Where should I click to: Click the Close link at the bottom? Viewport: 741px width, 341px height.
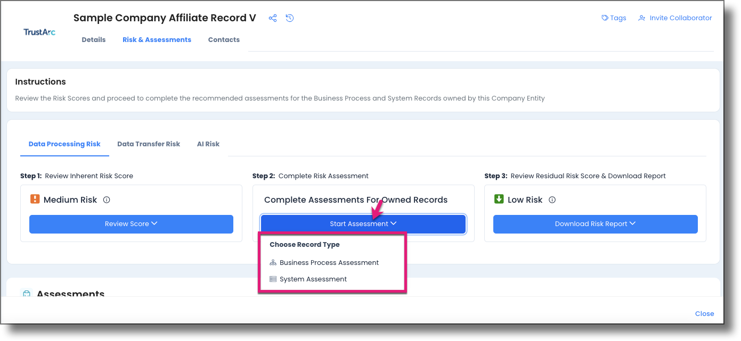(x=704, y=314)
